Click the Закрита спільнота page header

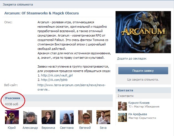[18, 4]
